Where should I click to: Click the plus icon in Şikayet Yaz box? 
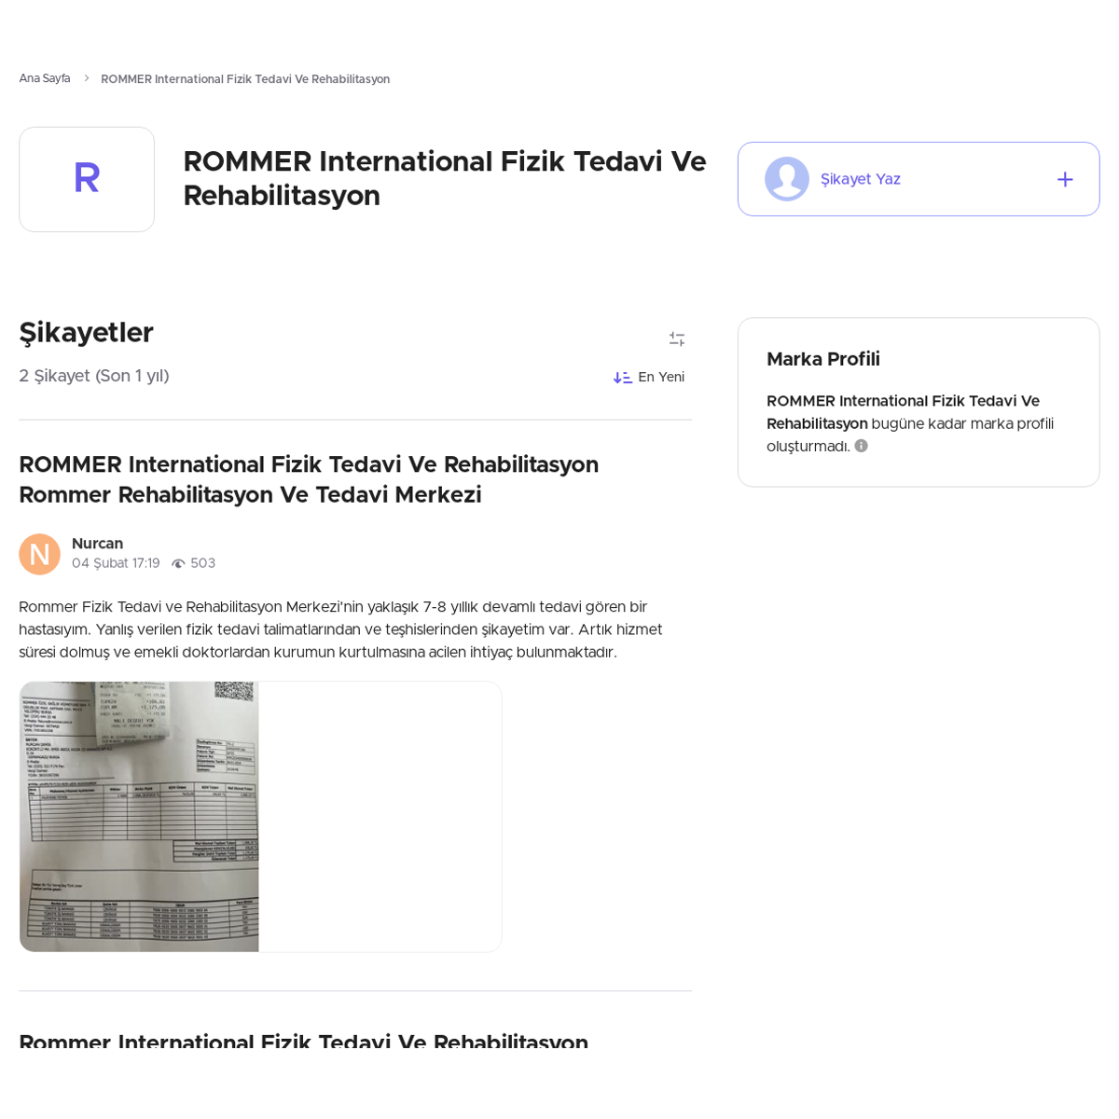(1065, 179)
